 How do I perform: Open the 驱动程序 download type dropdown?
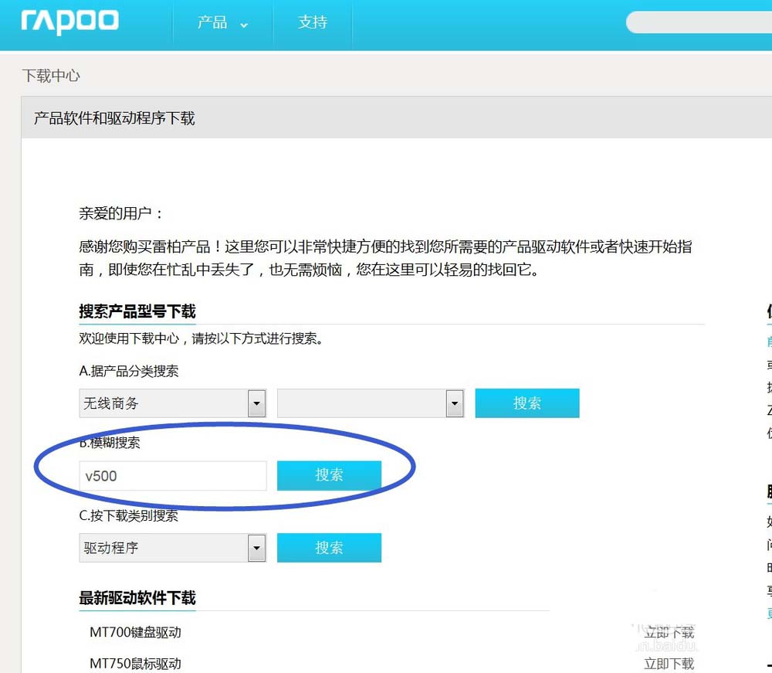click(x=172, y=548)
